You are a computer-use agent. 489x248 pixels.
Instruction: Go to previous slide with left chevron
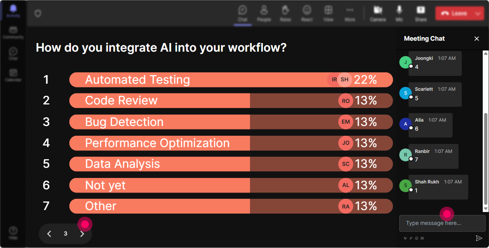(x=49, y=234)
